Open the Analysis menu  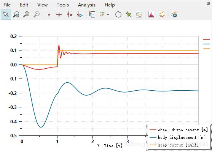87,5
